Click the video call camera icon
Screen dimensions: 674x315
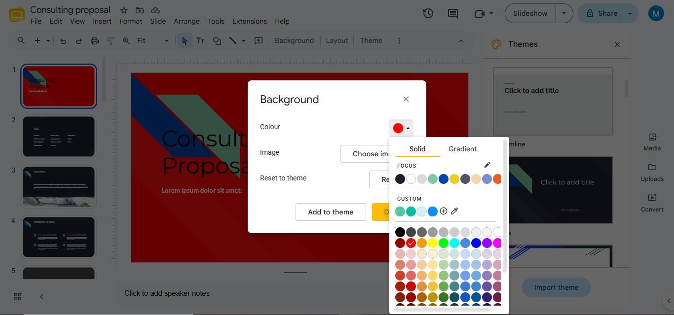[479, 14]
